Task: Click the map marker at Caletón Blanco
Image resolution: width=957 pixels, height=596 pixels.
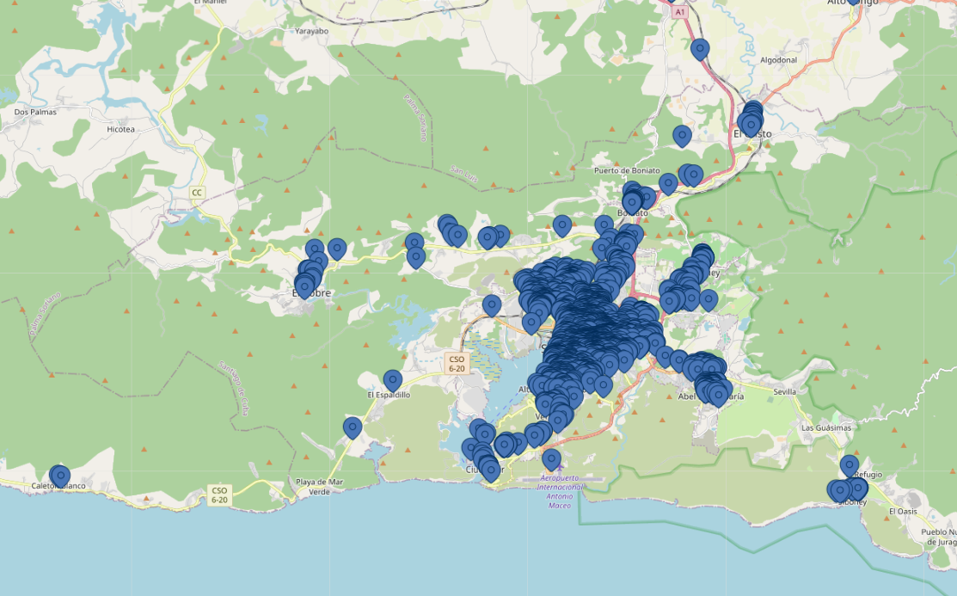Action: pyautogui.click(x=59, y=476)
